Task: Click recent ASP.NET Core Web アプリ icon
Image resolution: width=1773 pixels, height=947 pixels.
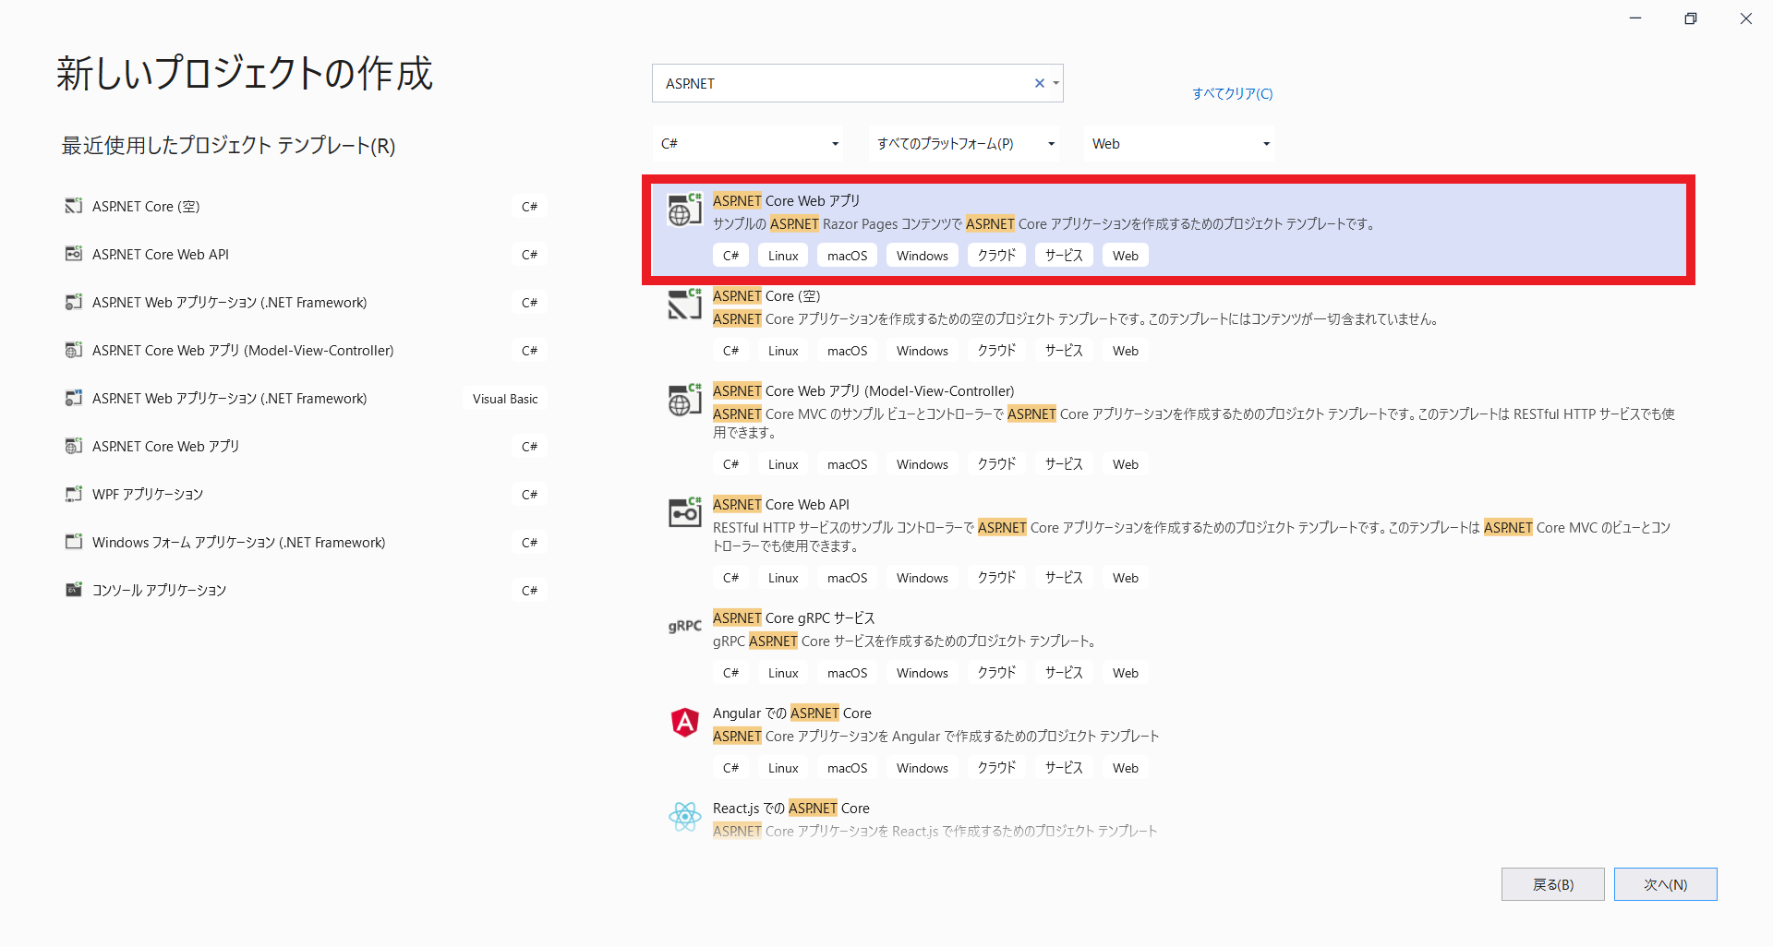Action: click(x=73, y=446)
